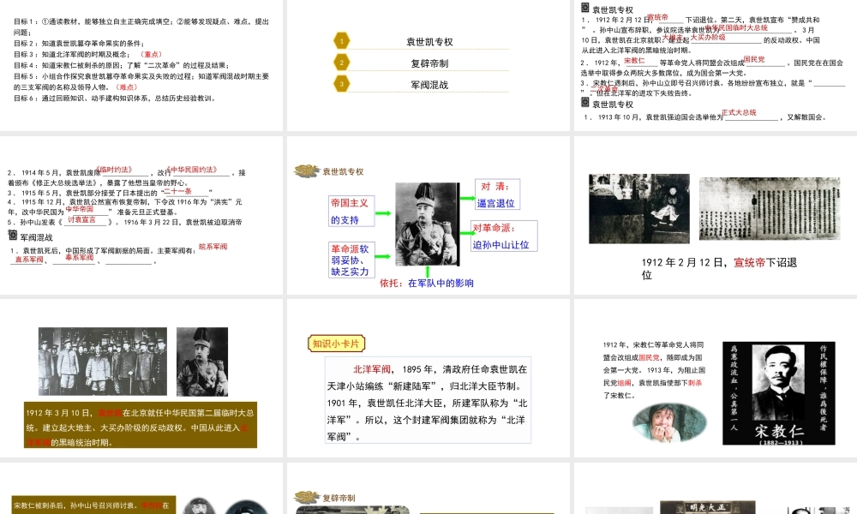This screenshot has height=514, width=857.
Task: Click the cartoon face image below the 宋教仁 text
Action: tap(669, 423)
